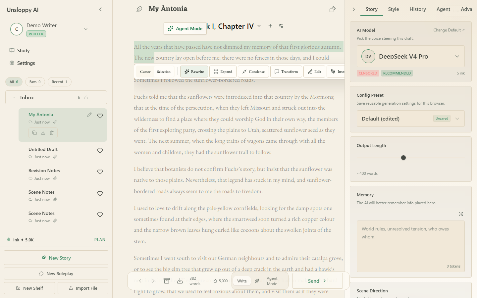Click the story title My Ántonia heading
Screen dimensions: 477x298
click(x=168, y=9)
